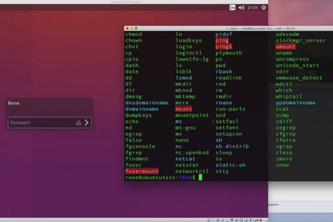Click the pidof entry

coord(224,34)
